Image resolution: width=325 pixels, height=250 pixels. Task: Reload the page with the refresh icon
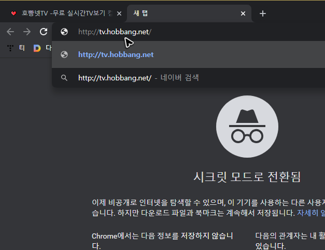click(44, 32)
